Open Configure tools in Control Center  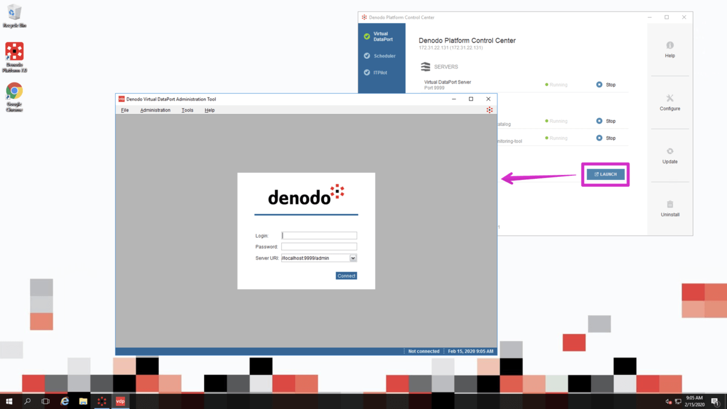click(x=669, y=102)
